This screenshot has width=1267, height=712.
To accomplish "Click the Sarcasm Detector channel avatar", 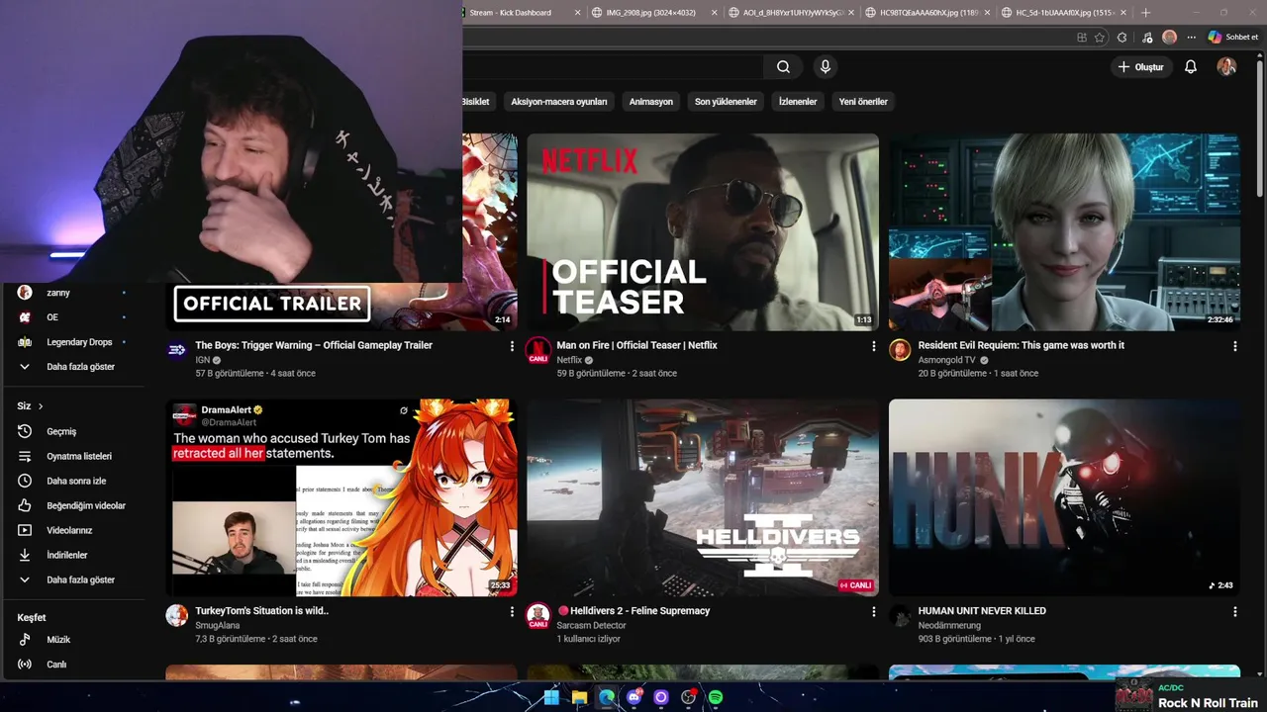I will [x=537, y=616].
